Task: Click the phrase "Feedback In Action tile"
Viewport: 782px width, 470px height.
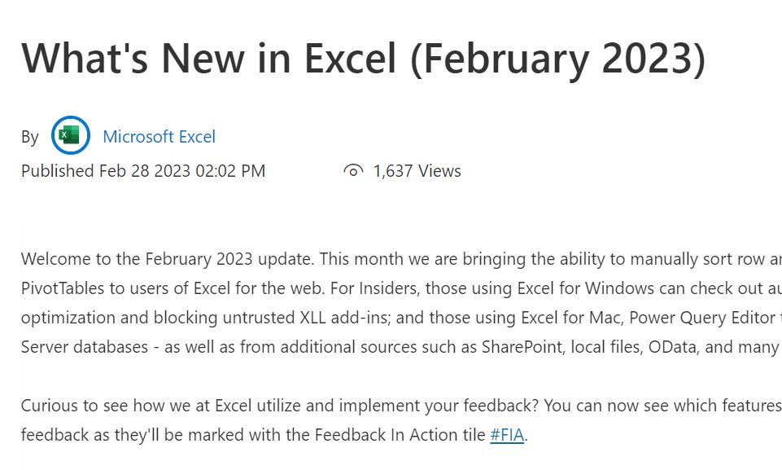Action: pyautogui.click(x=396, y=435)
